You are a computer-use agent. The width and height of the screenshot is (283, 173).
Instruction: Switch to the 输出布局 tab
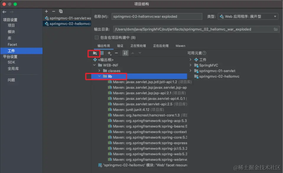[x=104, y=46]
